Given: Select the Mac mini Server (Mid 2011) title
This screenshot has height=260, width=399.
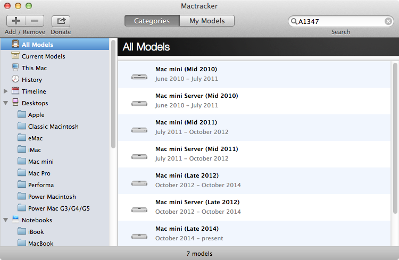Looking at the screenshot, I should [x=197, y=149].
